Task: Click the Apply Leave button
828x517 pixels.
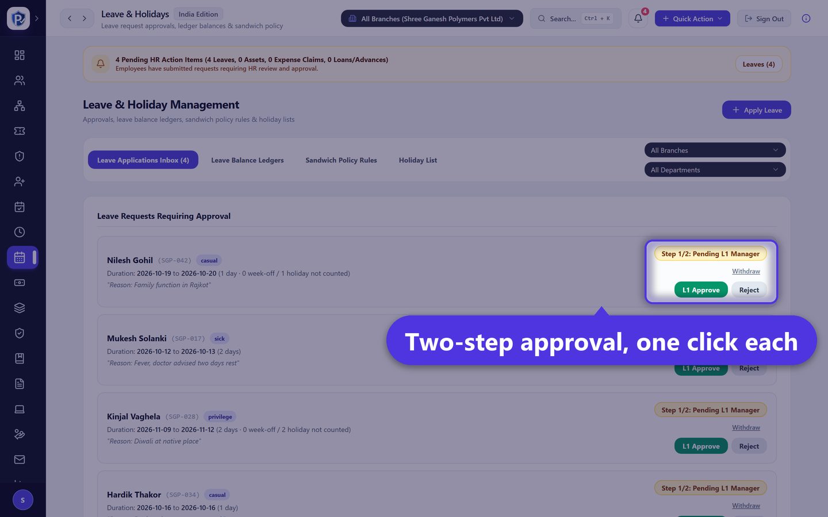Action: point(757,110)
